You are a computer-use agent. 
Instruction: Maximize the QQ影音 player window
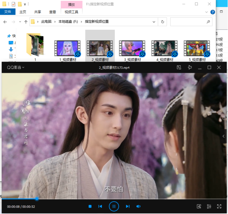click(x=209, y=68)
